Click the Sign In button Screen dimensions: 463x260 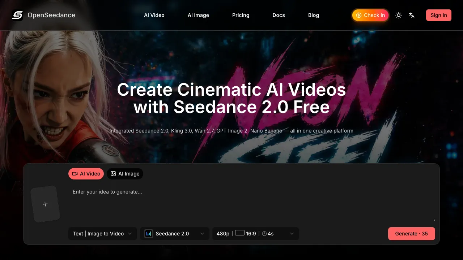coord(438,15)
